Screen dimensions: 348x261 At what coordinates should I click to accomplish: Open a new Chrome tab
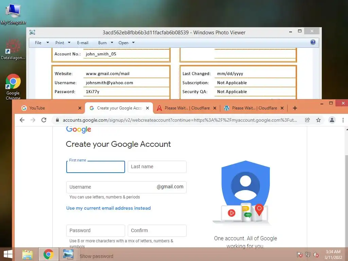click(295, 108)
